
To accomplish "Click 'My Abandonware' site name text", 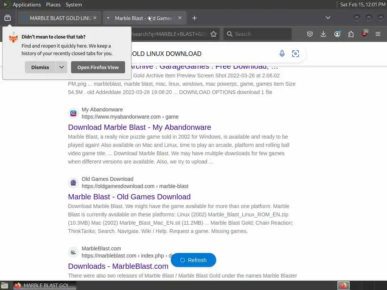I will [x=102, y=110].
